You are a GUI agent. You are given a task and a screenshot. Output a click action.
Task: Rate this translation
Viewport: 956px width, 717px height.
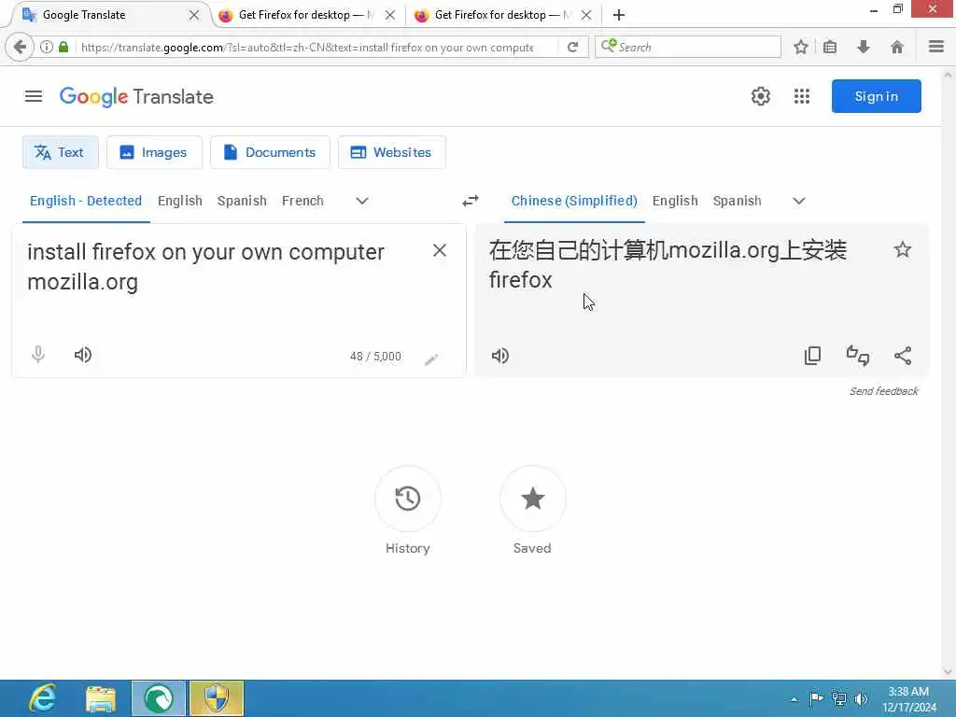point(858,356)
